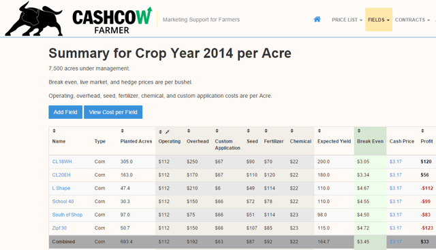The height and width of the screenshot is (250, 436).
Task: Open the CL18WH field link
Action: pos(62,162)
